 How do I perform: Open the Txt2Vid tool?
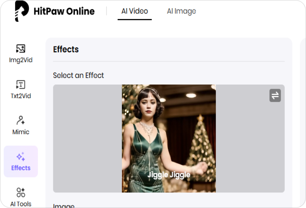21,90
